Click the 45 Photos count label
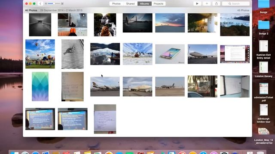 coord(243,10)
